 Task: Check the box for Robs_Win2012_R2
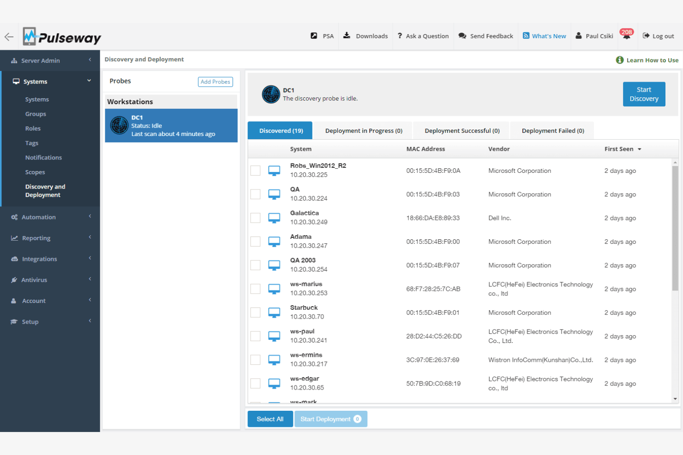255,171
